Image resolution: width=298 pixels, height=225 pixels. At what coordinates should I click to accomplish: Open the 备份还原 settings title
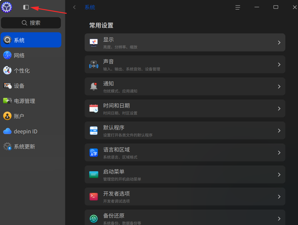pos(114,216)
